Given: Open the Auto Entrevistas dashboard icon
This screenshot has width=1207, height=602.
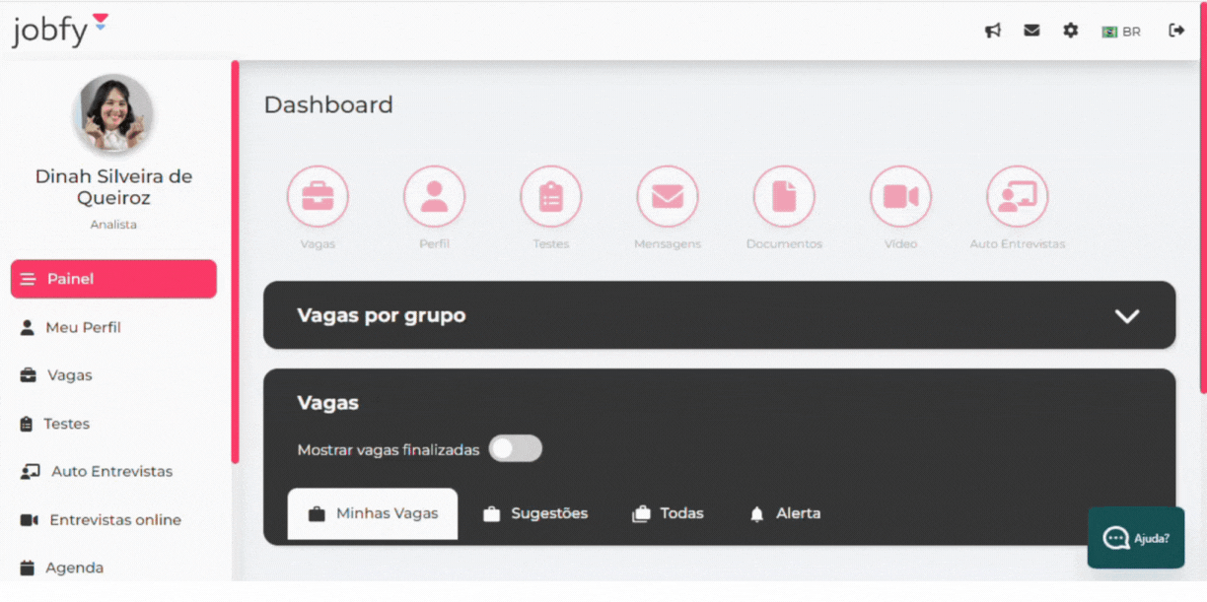Looking at the screenshot, I should tap(1017, 197).
